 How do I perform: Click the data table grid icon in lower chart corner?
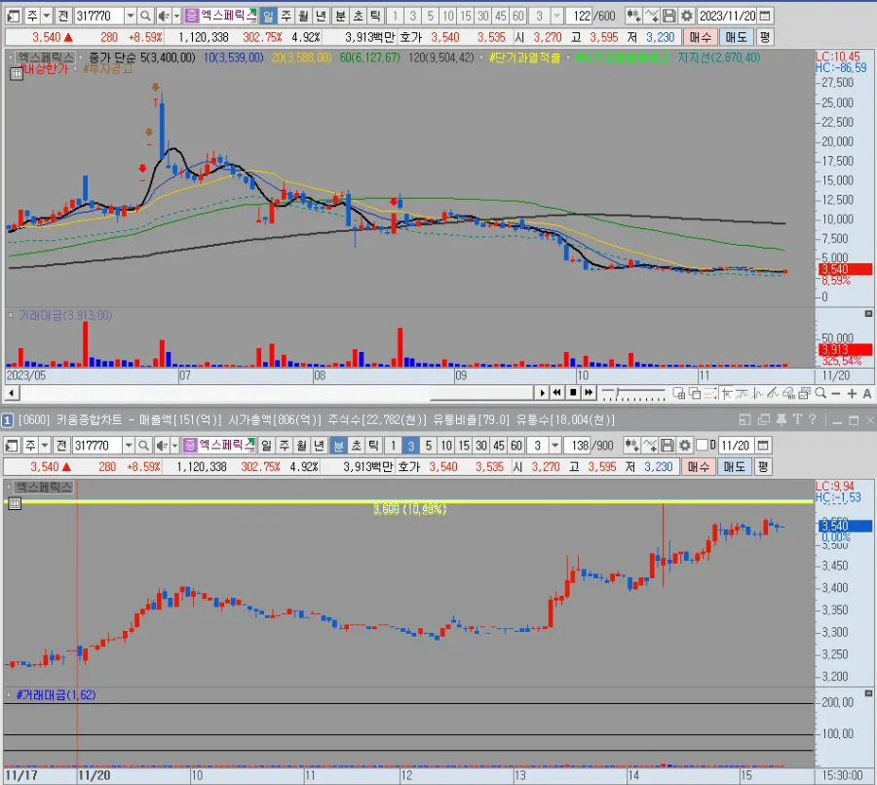click(x=15, y=503)
